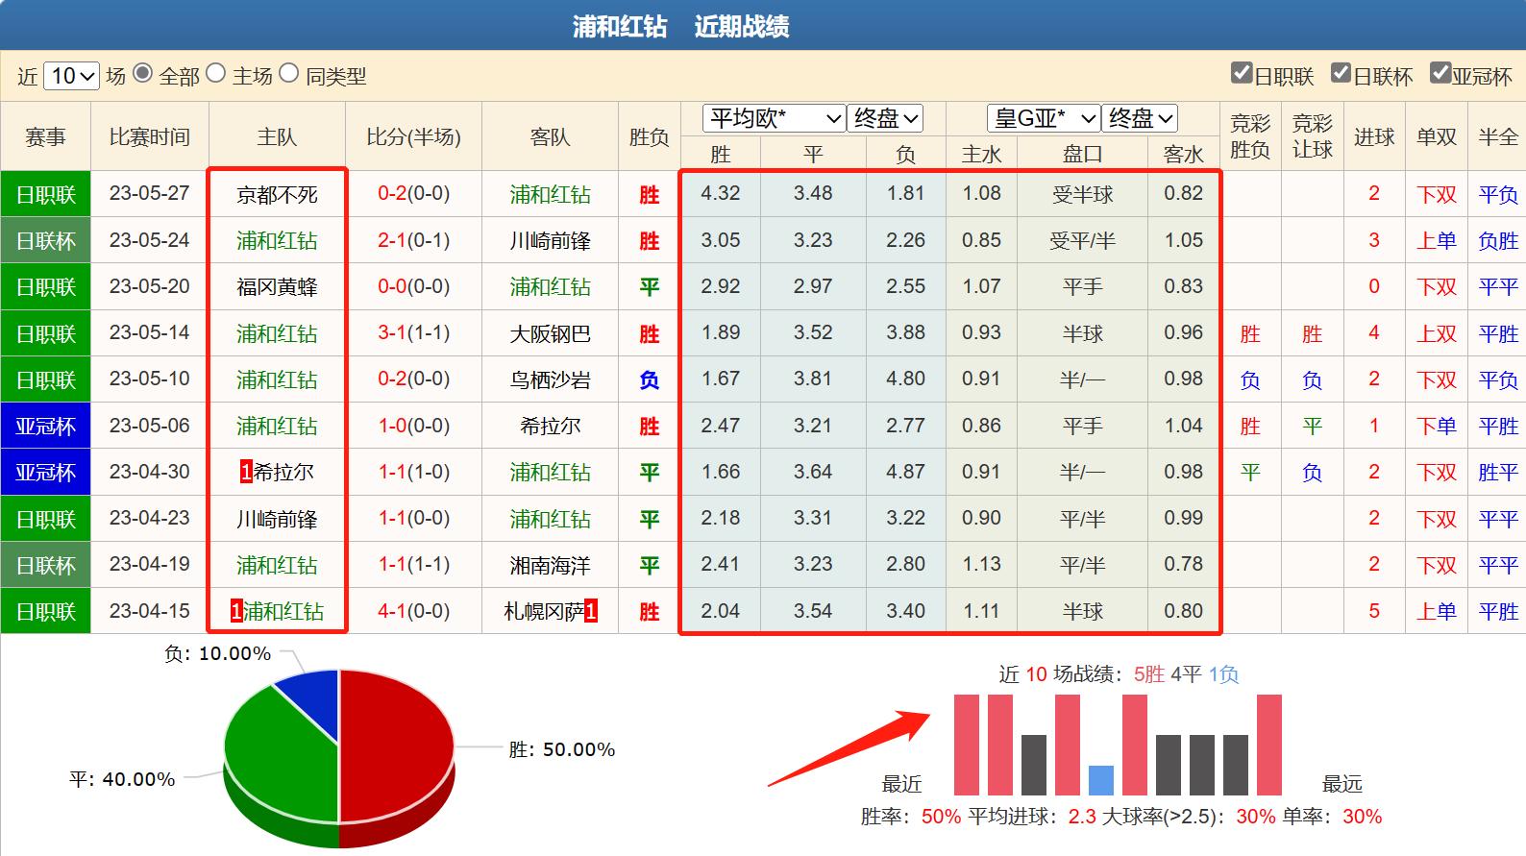
Task: Click the 比赛时间 column header
Action: 150,137
